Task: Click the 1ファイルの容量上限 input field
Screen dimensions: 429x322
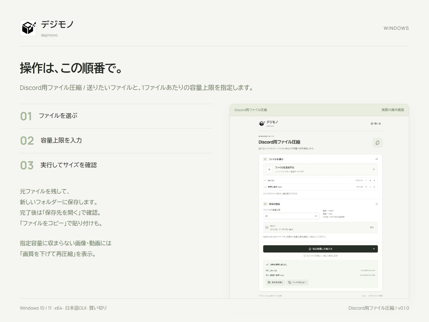Action: (x=291, y=216)
